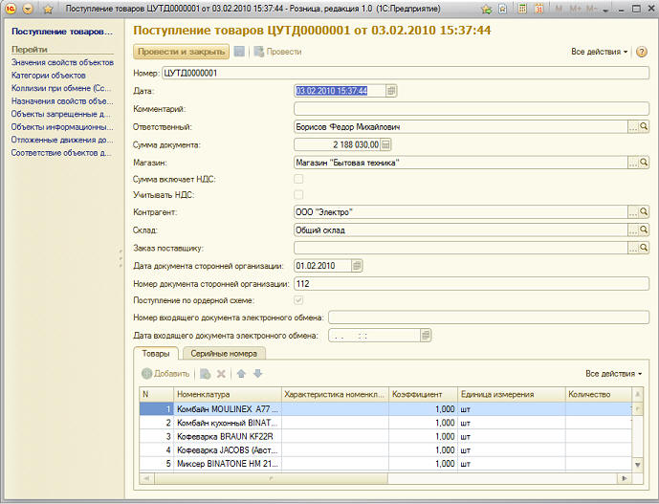Viewport: 659px width, 504px height.
Task: Open Отложенные движения link in sidebar
Action: pos(62,140)
